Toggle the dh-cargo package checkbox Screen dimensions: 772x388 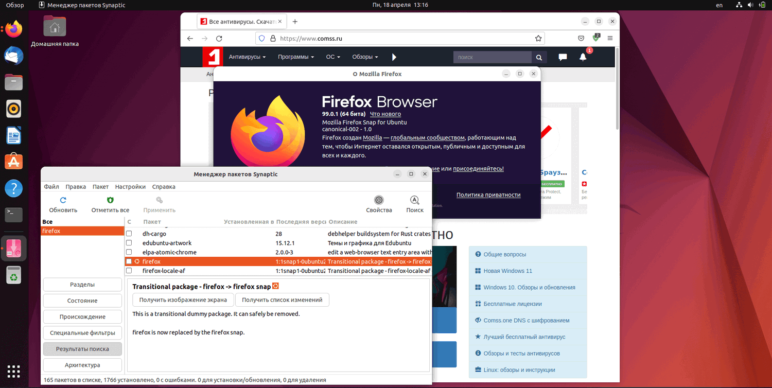(x=129, y=234)
